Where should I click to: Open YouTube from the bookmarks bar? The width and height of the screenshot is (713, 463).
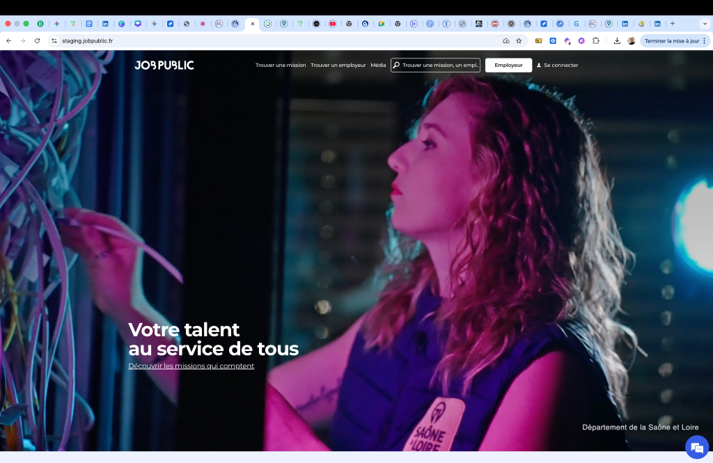coord(332,23)
